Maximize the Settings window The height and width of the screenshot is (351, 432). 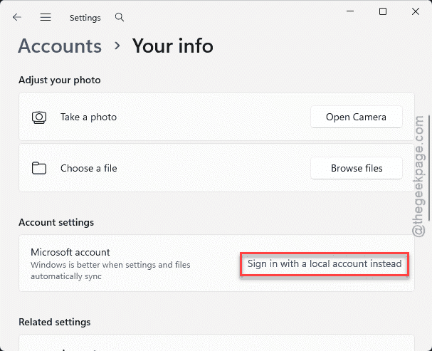pyautogui.click(x=383, y=11)
